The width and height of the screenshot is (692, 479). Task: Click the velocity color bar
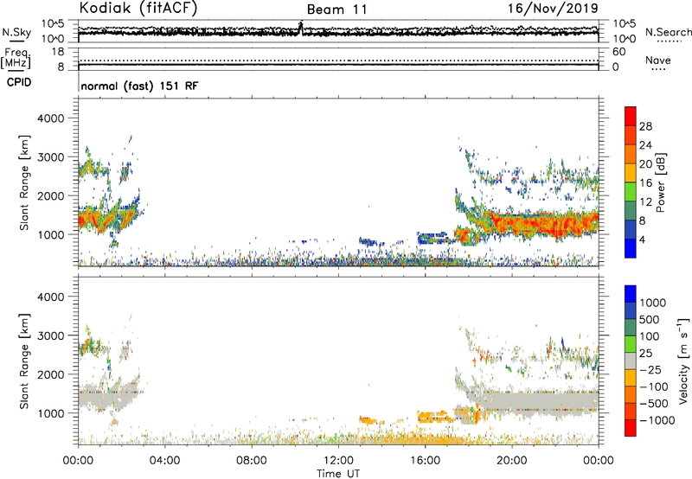[x=631, y=361]
